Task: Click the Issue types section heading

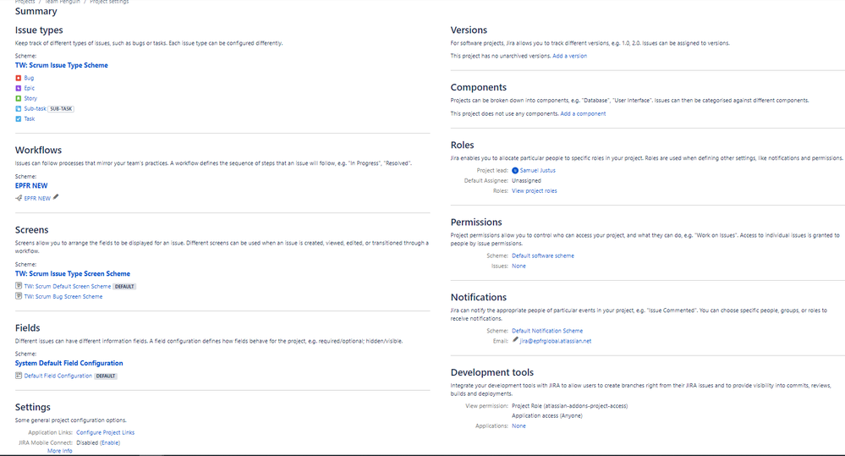Action: (39, 30)
